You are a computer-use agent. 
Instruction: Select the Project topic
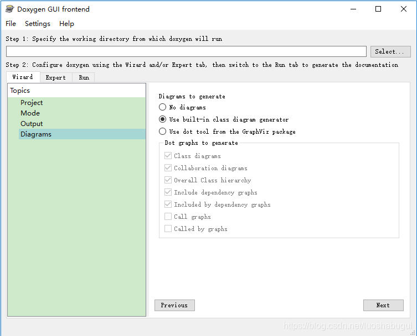(82, 103)
